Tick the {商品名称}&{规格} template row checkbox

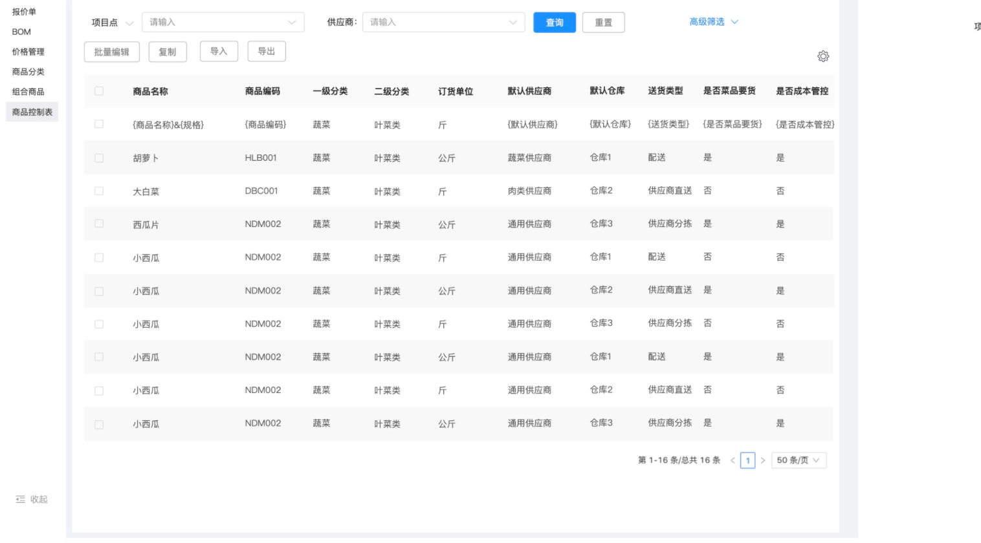coord(99,124)
